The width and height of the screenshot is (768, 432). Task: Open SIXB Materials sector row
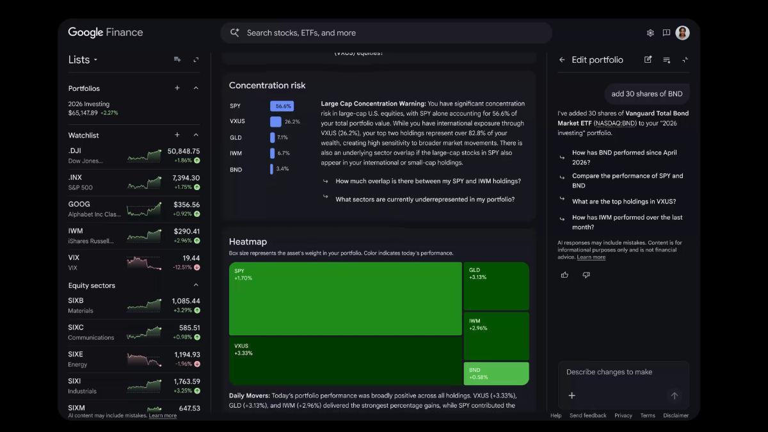pyautogui.click(x=134, y=305)
